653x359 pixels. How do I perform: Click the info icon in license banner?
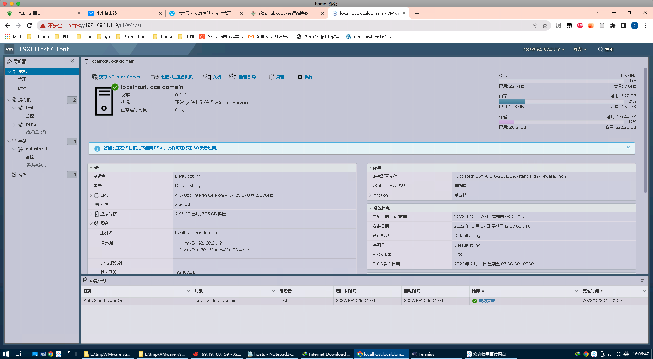click(x=97, y=148)
